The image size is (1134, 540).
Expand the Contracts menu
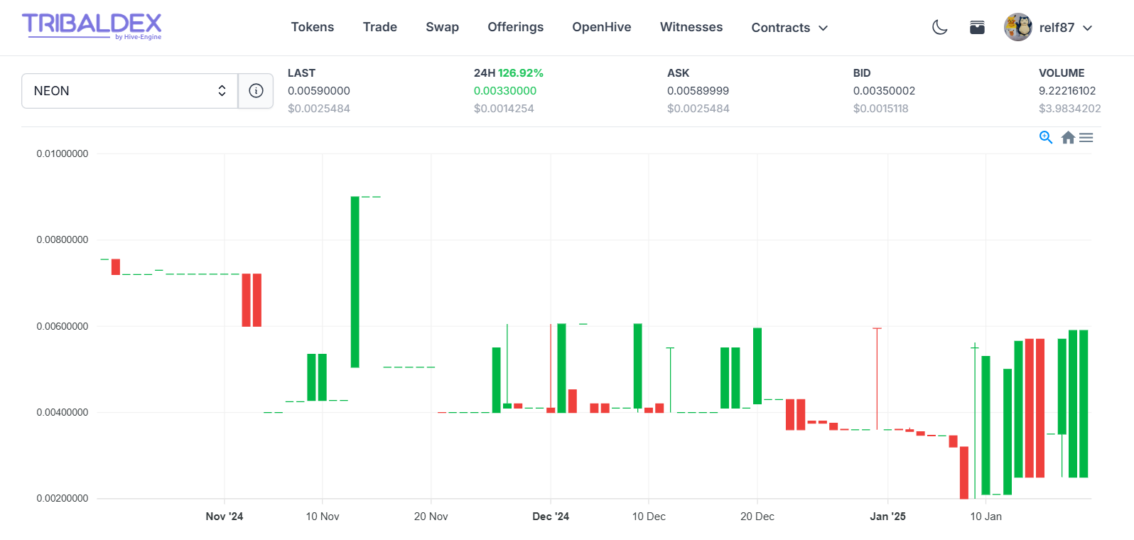tap(789, 28)
